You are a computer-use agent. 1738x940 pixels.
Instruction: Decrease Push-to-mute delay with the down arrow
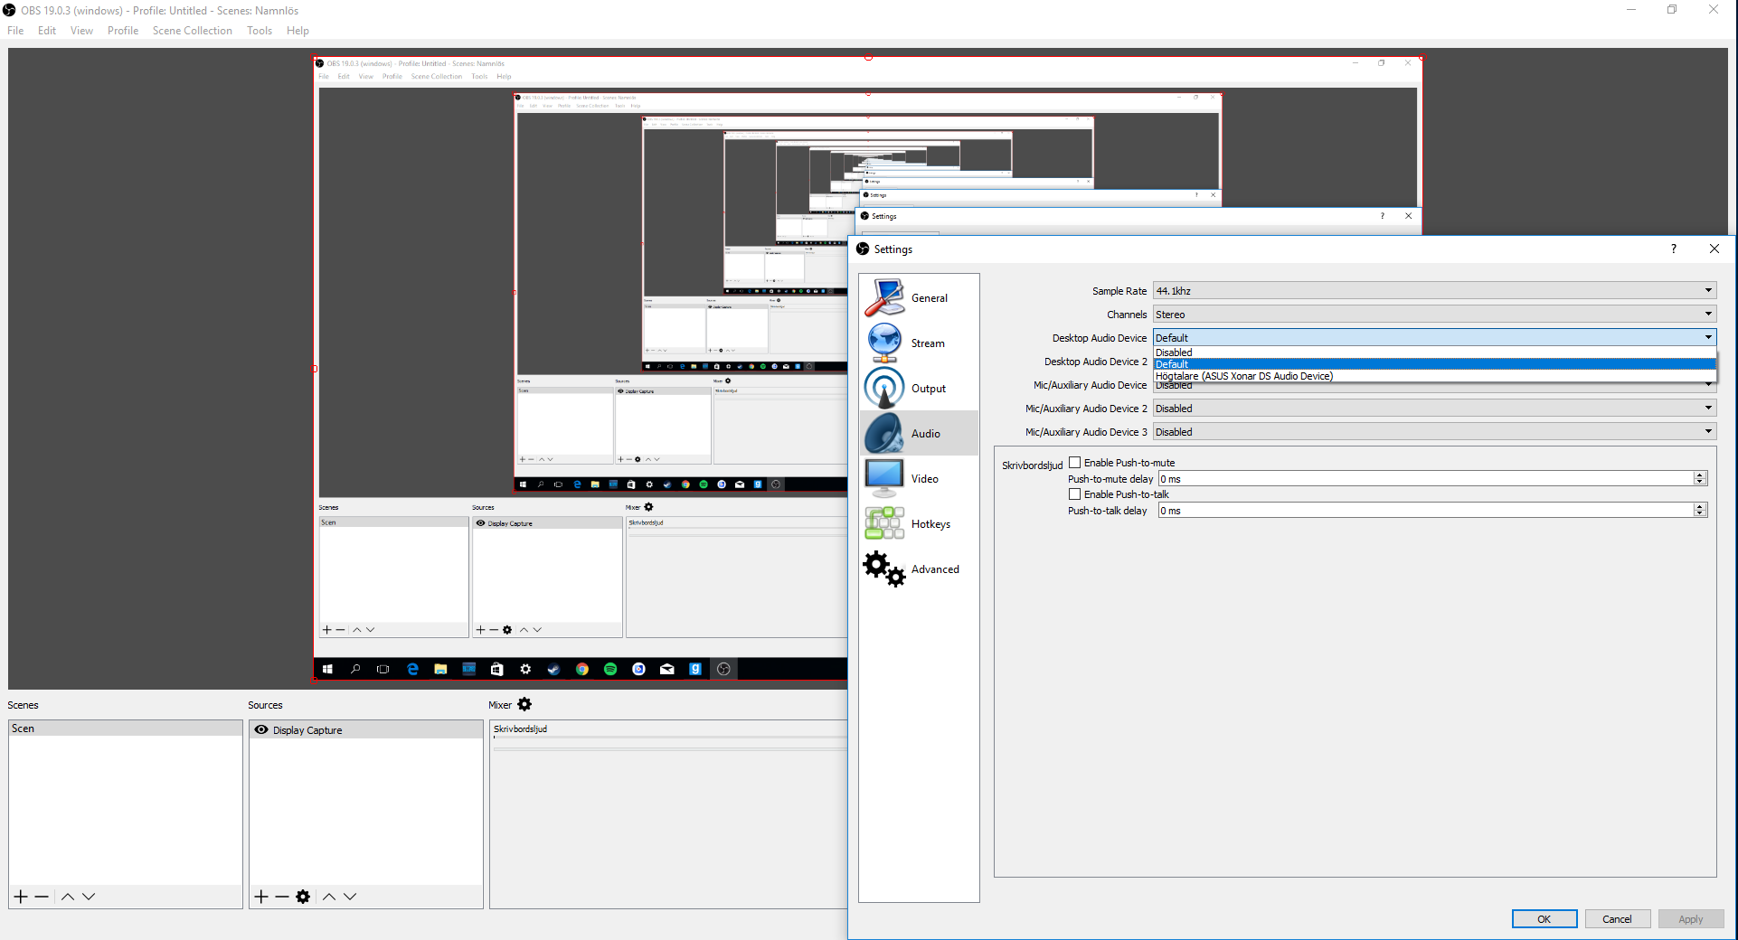click(1700, 483)
